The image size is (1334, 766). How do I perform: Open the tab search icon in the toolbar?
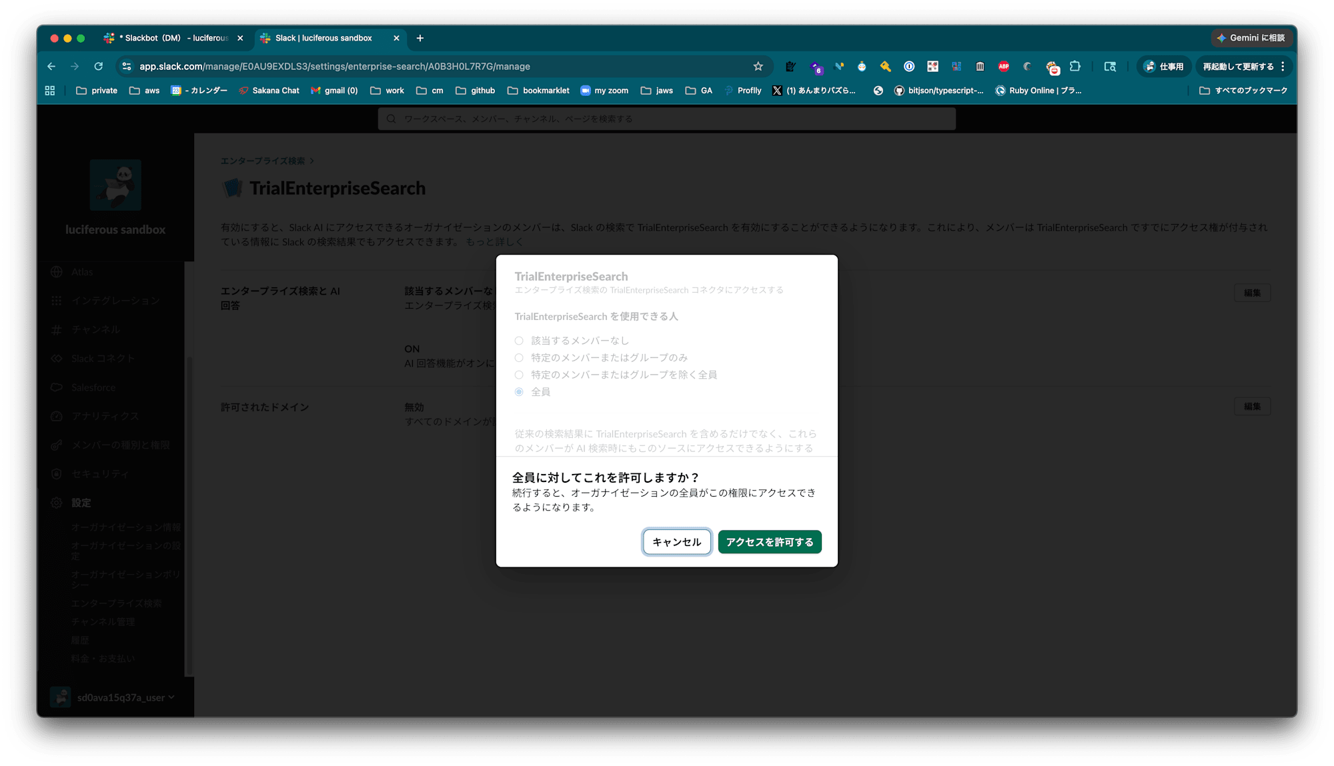1110,66
